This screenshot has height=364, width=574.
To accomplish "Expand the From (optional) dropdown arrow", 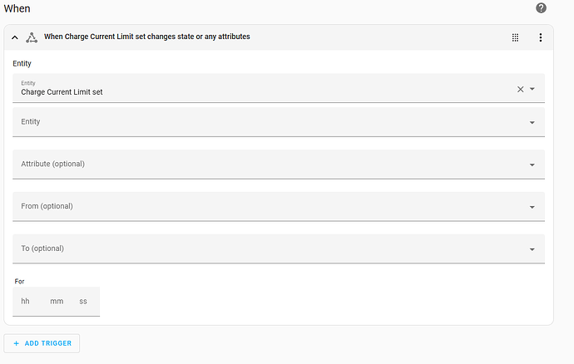I will click(532, 208).
